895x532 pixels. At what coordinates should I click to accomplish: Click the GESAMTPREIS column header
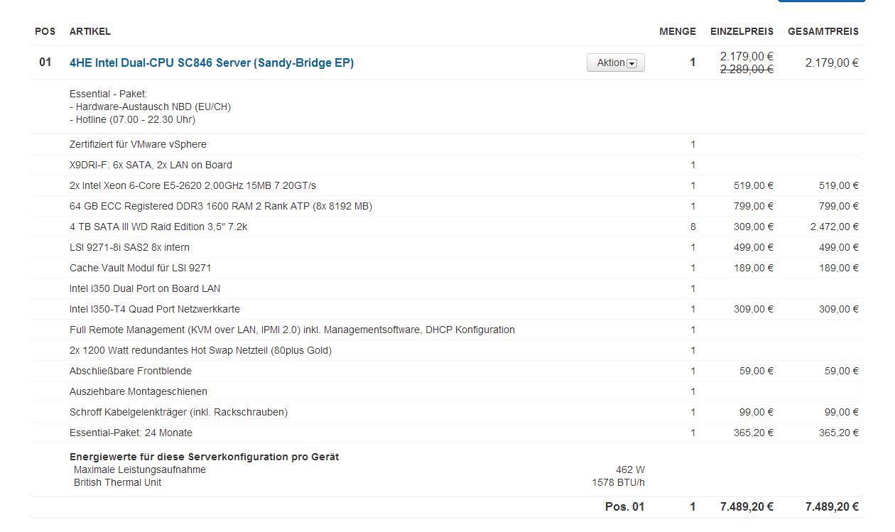pyautogui.click(x=823, y=31)
